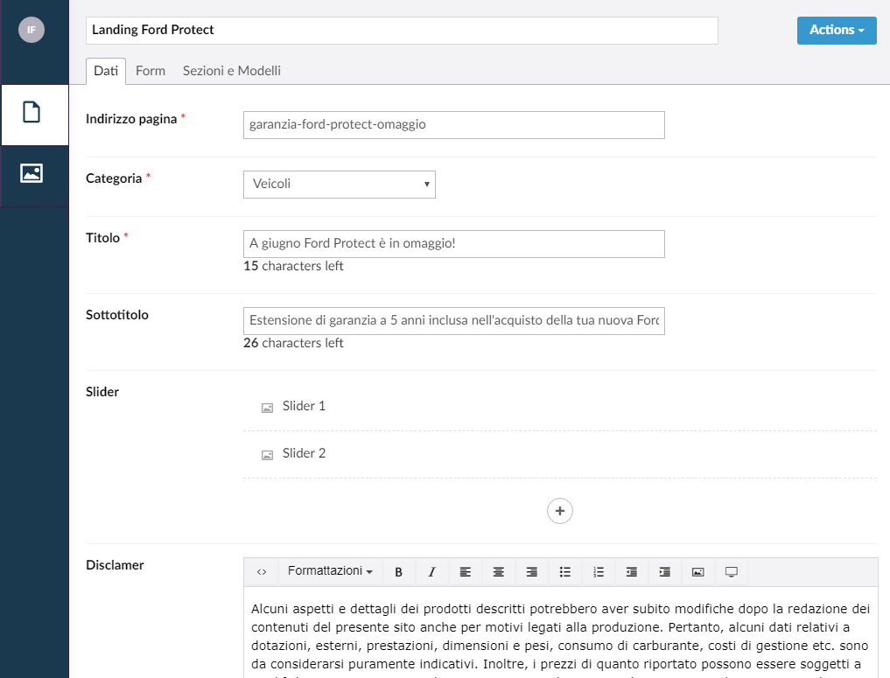This screenshot has width=890, height=678.
Task: Increase indent in the editor
Action: [x=665, y=572]
